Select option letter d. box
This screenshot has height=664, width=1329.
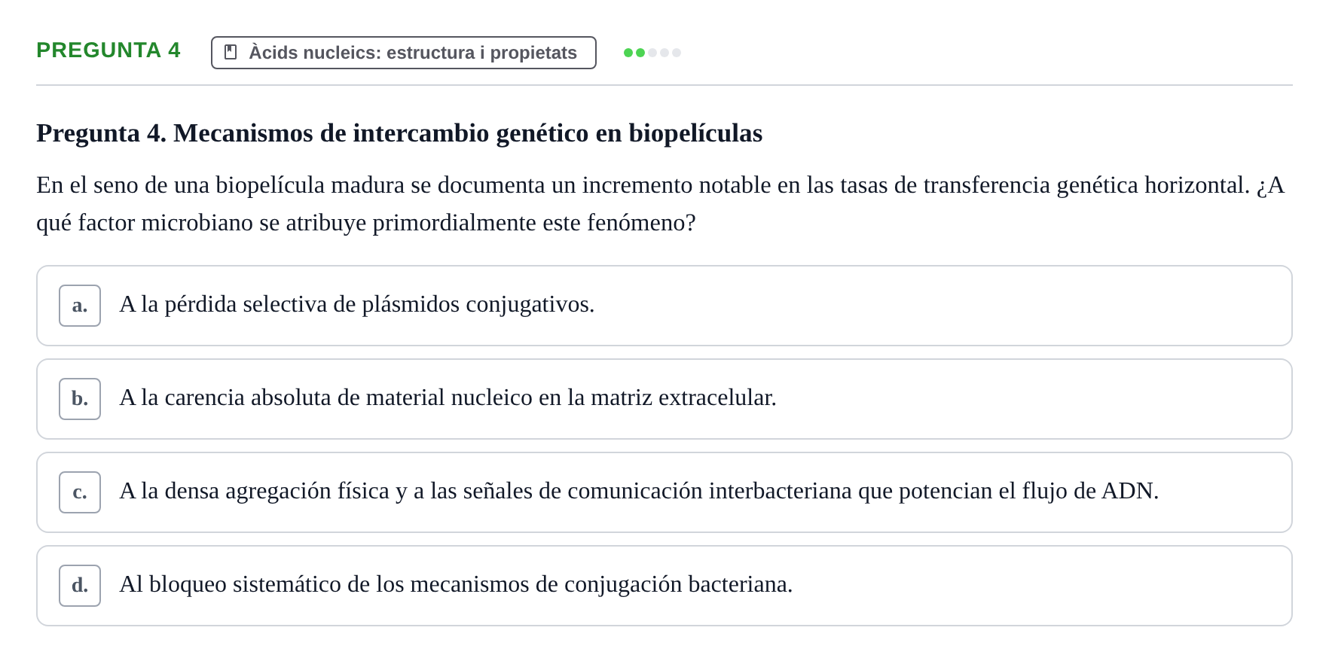click(x=80, y=586)
